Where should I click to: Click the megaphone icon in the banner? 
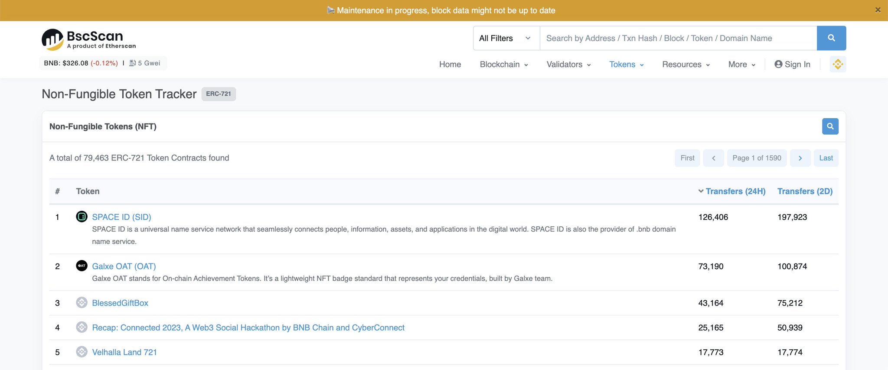[x=331, y=10]
